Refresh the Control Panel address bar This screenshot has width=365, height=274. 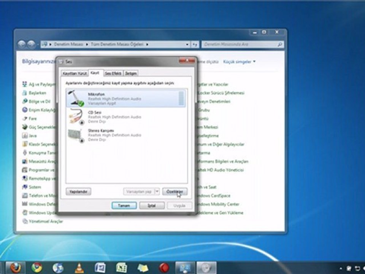pyautogui.click(x=195, y=44)
